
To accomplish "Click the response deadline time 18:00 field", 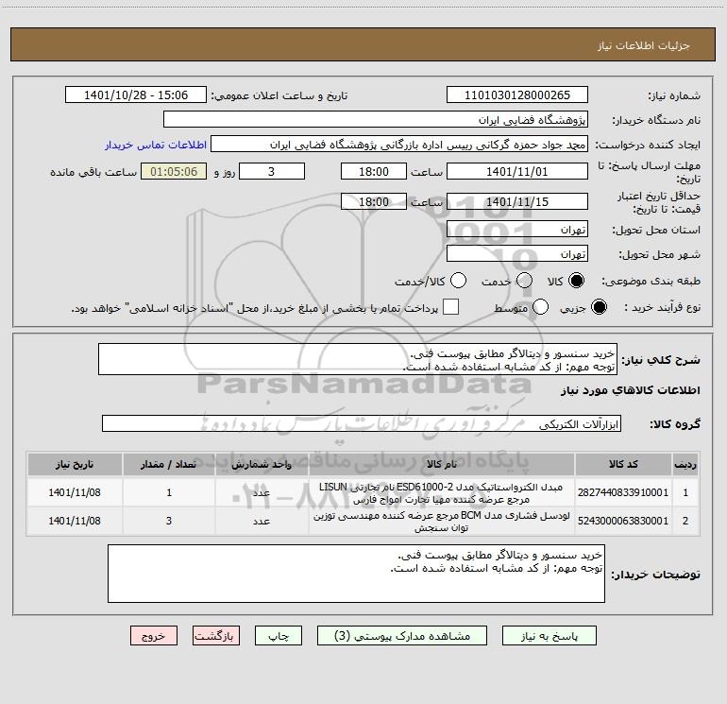I will pos(374,172).
